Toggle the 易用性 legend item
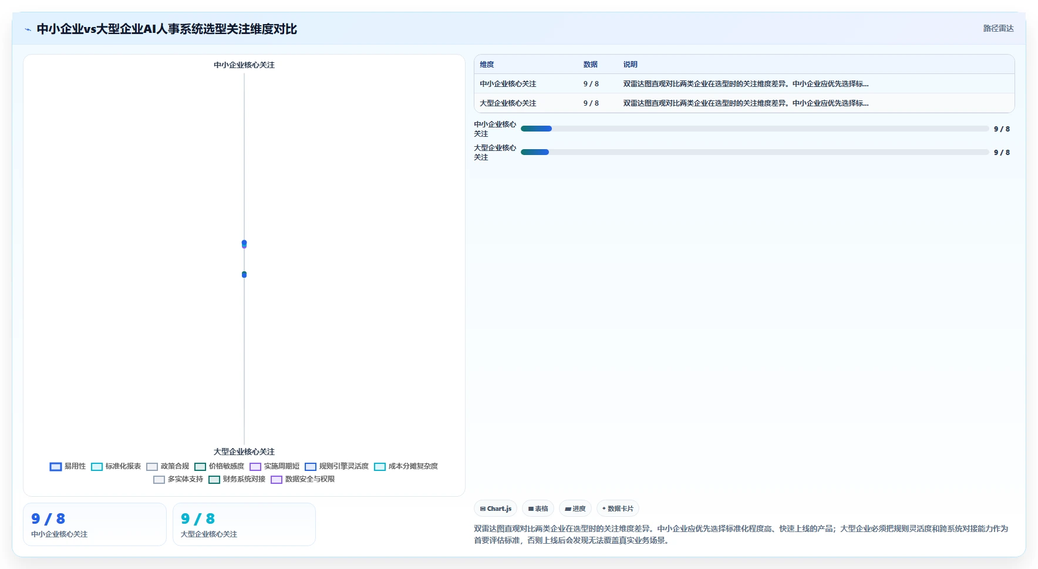1038x569 pixels. coord(68,466)
